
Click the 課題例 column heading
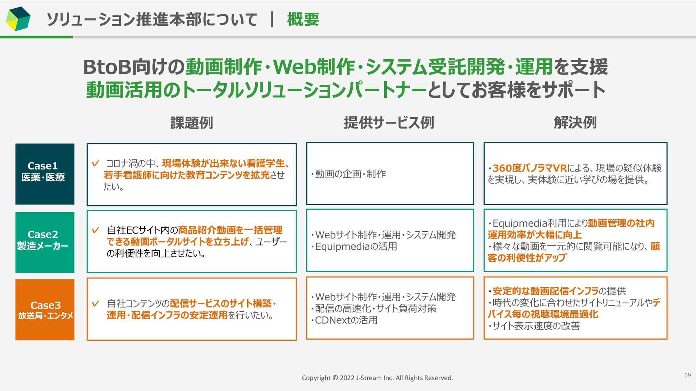(x=191, y=123)
